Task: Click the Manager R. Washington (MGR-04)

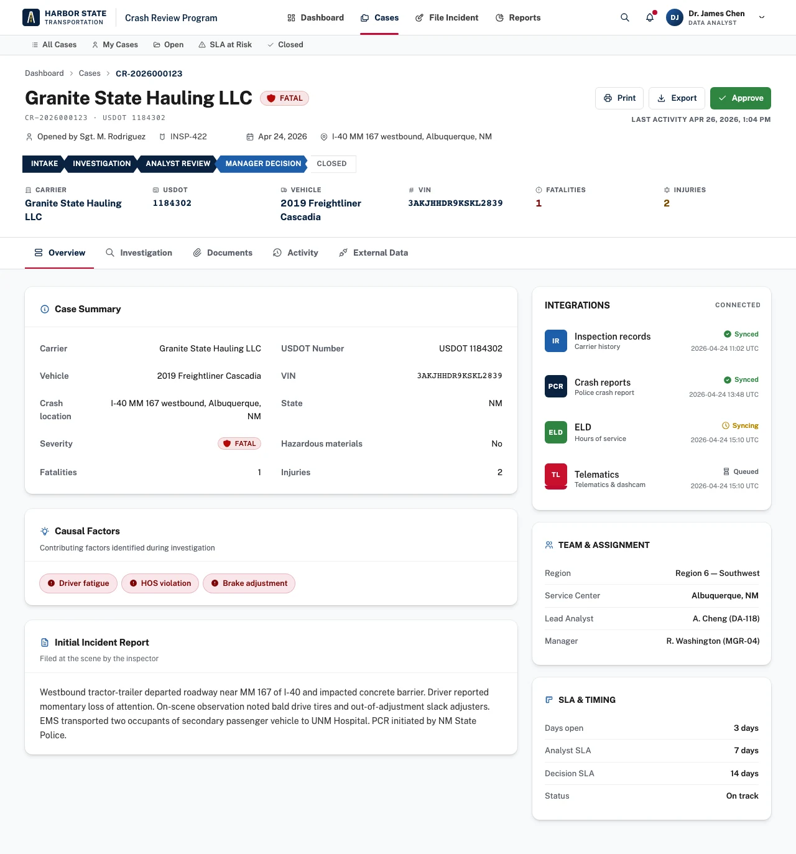Action: pos(713,641)
